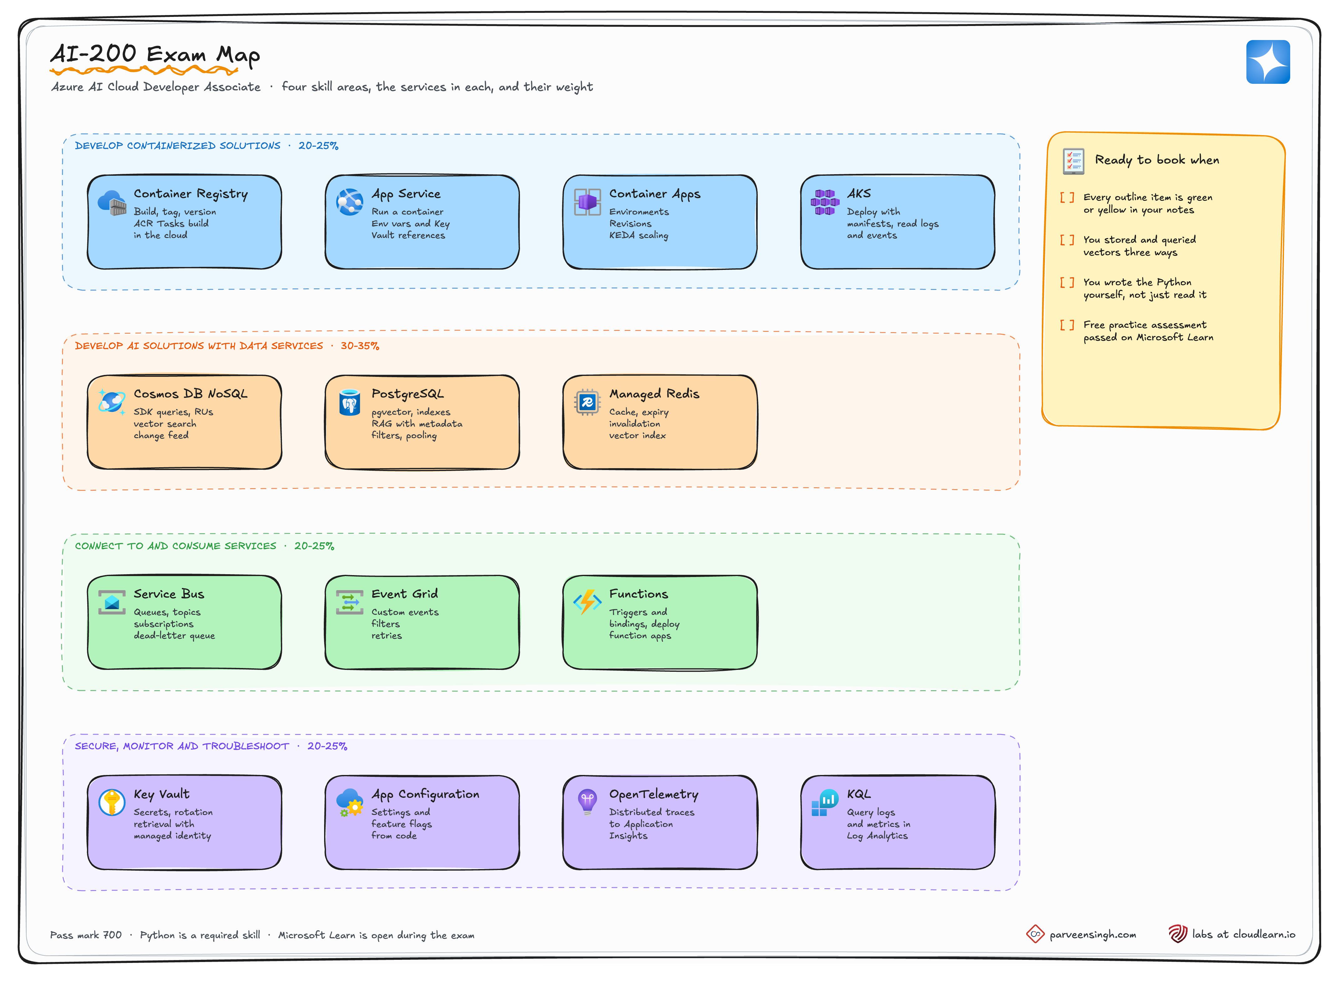Select the Container Apps card title
Viewport: 1339px width, 982px height.
click(654, 195)
